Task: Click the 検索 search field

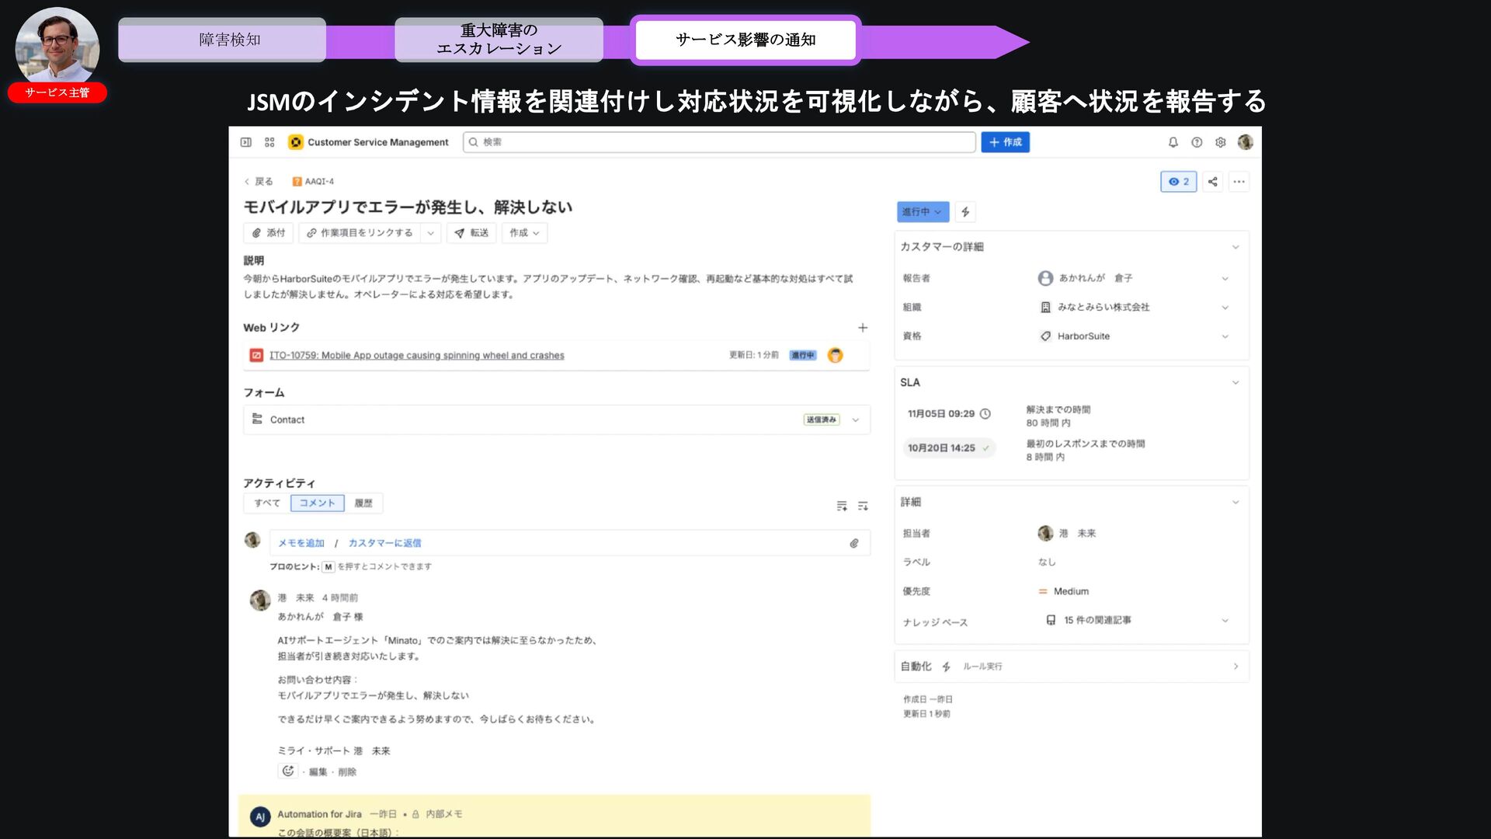Action: click(x=718, y=142)
